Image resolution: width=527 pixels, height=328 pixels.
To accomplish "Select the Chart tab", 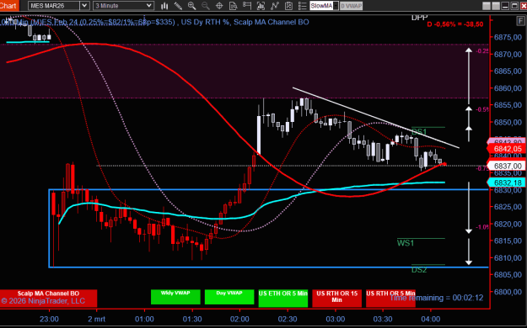I will [x=8, y=5].
